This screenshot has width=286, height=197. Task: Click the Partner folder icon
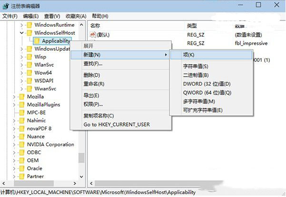tap(22, 177)
